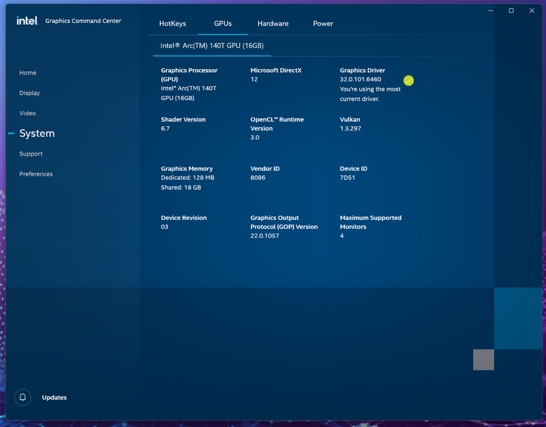Click "You're using the most current driver" text
The height and width of the screenshot is (427, 546).
tap(370, 94)
